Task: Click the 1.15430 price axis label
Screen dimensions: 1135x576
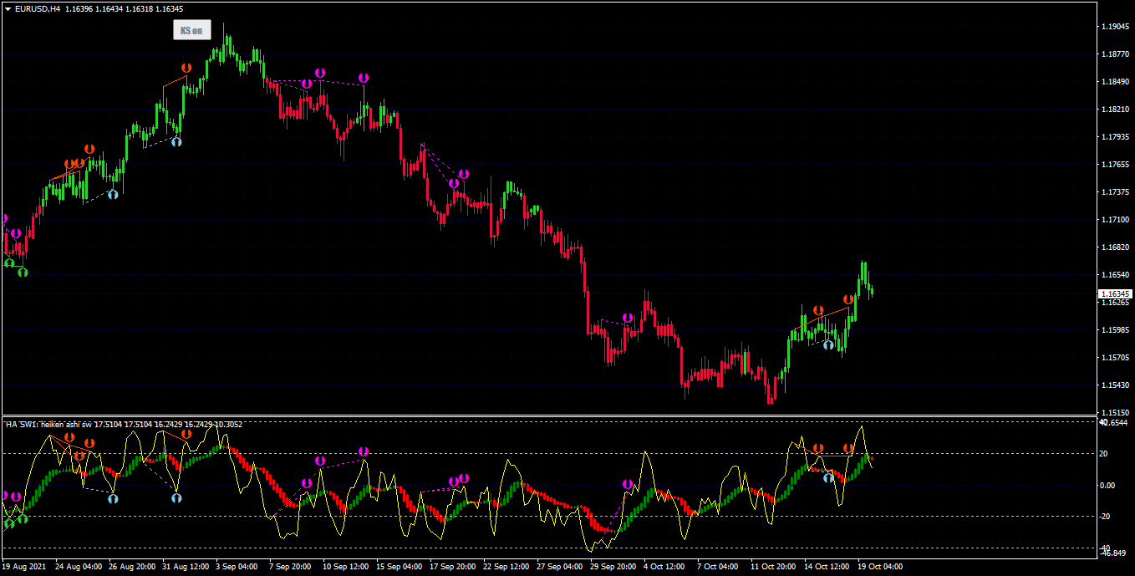Action: pos(1114,385)
